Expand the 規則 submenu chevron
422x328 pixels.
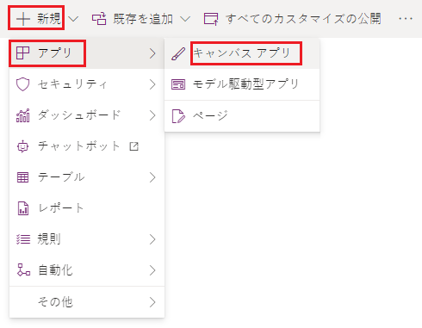[x=152, y=239]
